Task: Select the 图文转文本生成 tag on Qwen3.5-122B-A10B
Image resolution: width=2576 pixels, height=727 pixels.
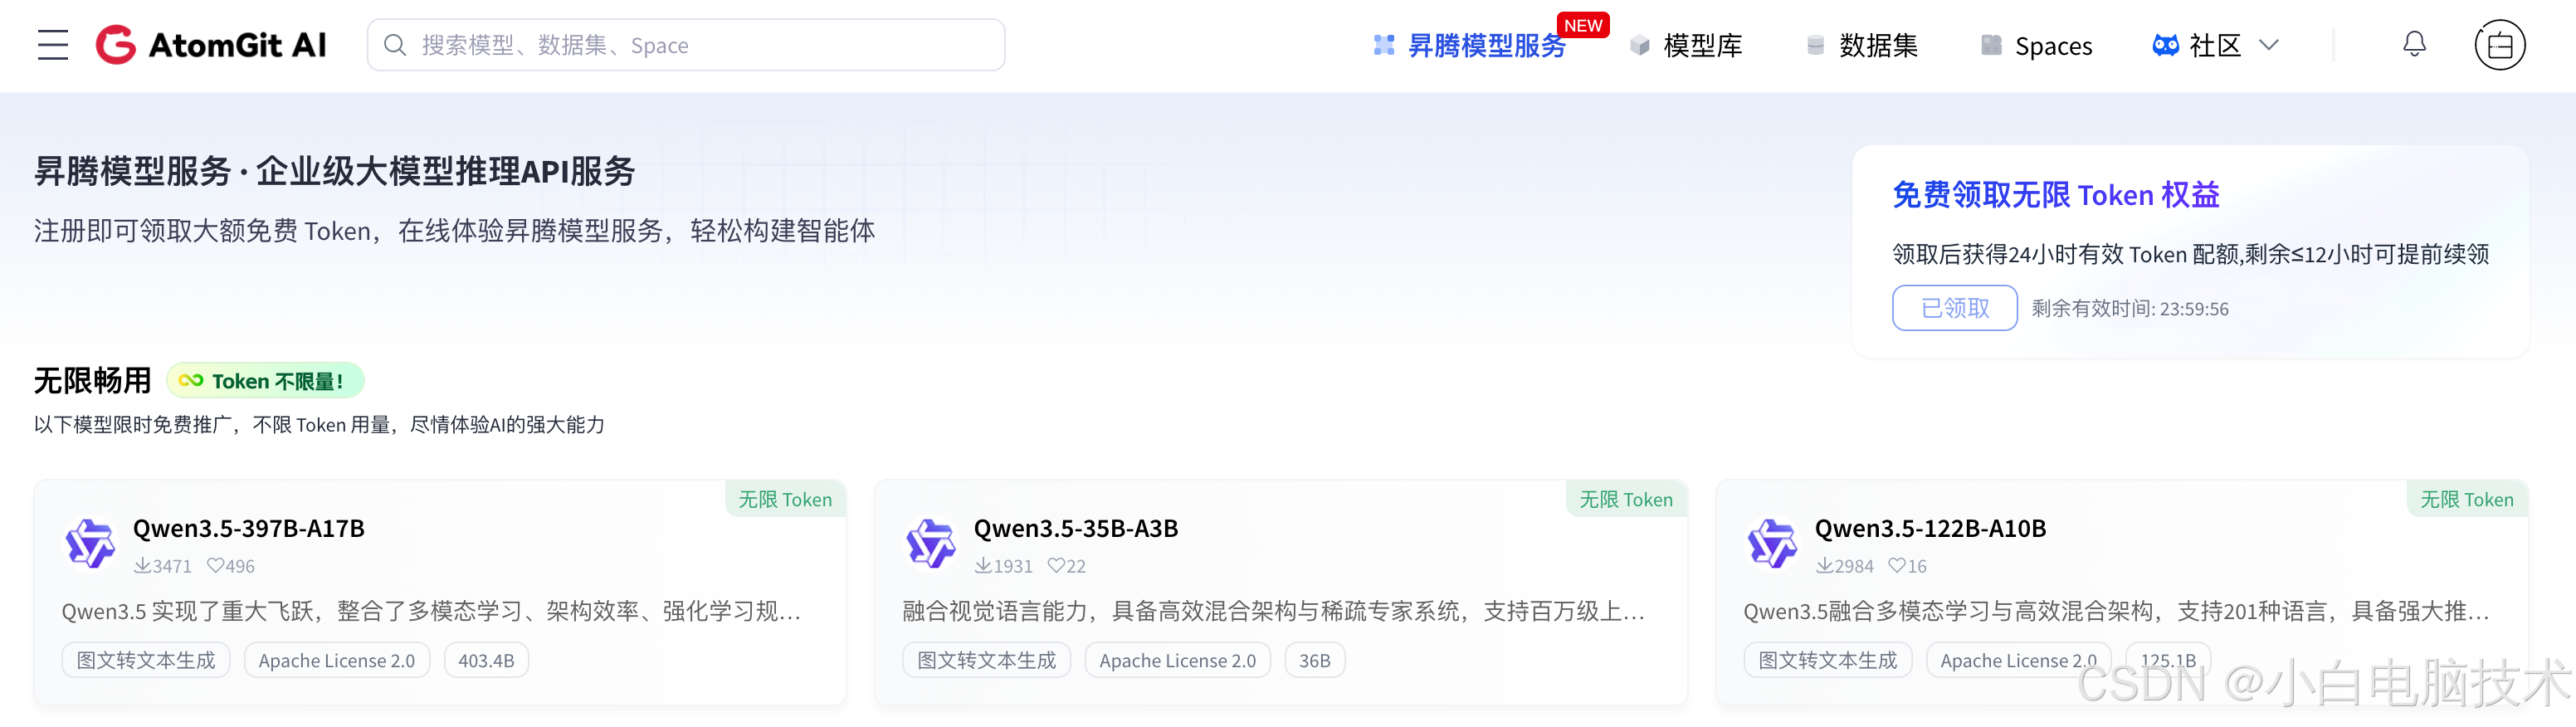Action: click(x=1828, y=661)
